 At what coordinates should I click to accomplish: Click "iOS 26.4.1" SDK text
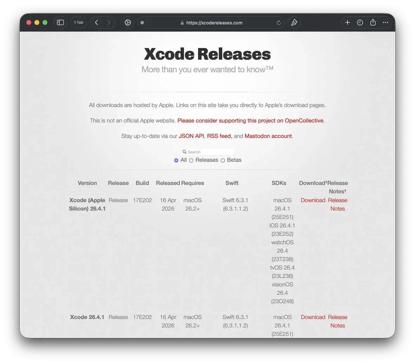[x=282, y=226]
